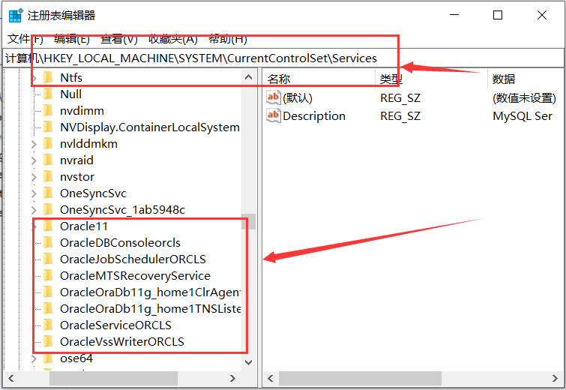566x390 pixels.
Task: Click the MySQL Ser data cell
Action: (x=523, y=116)
